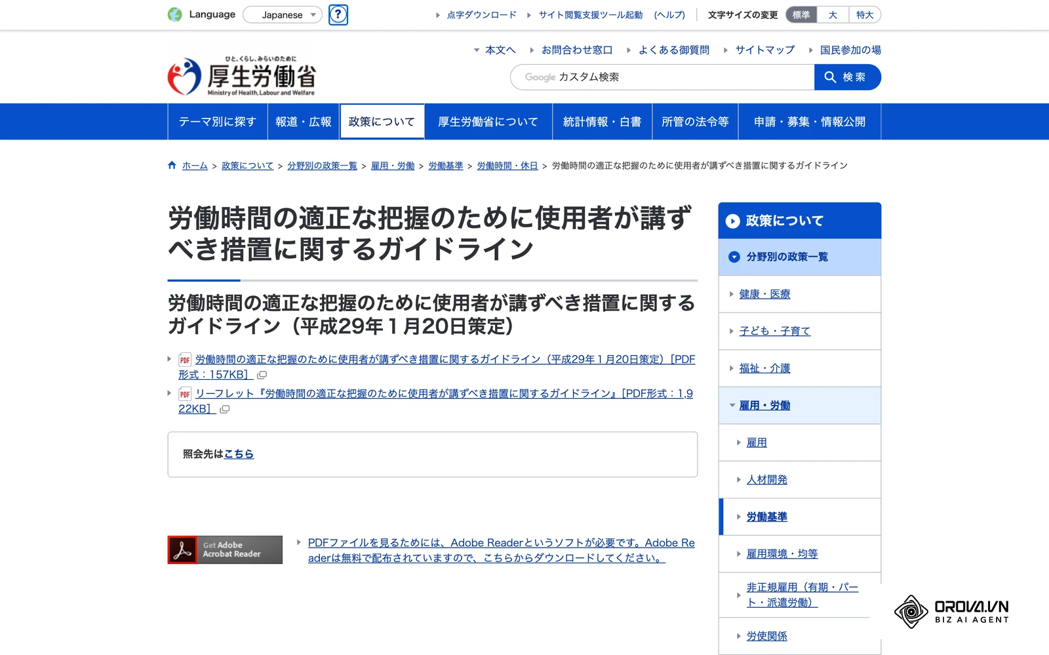Click the globe Language icon

pos(175,14)
